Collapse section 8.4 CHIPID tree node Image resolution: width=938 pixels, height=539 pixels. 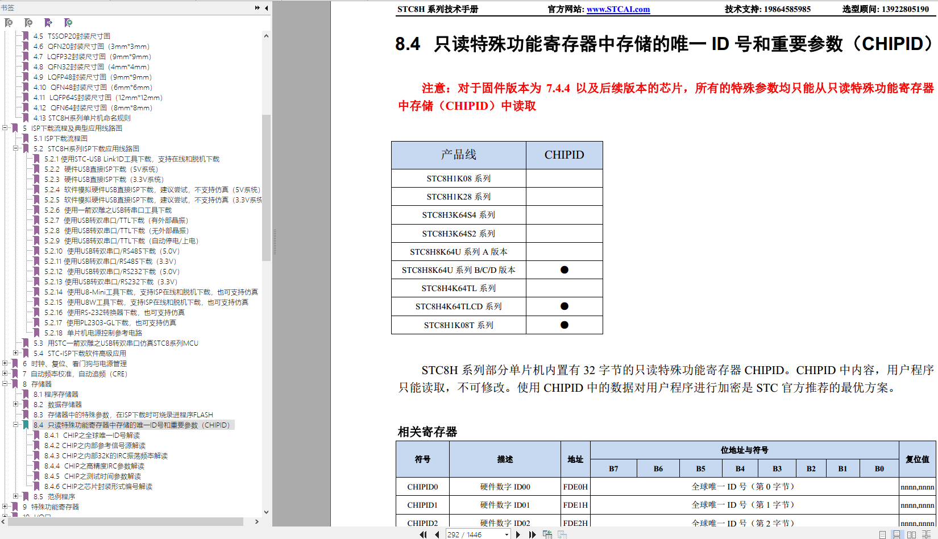coord(16,425)
